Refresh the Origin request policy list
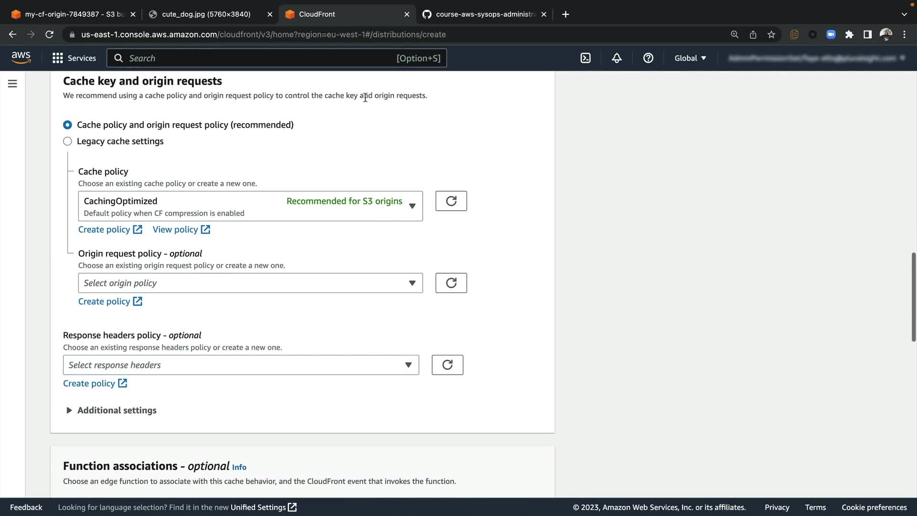 [451, 283]
